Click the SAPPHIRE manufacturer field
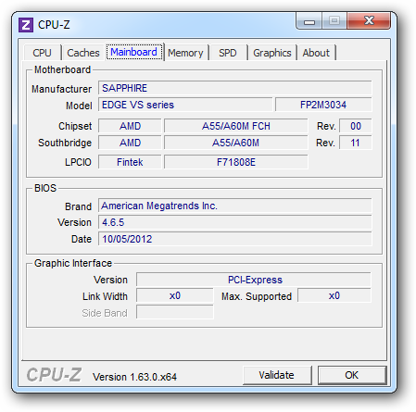 [x=235, y=88]
